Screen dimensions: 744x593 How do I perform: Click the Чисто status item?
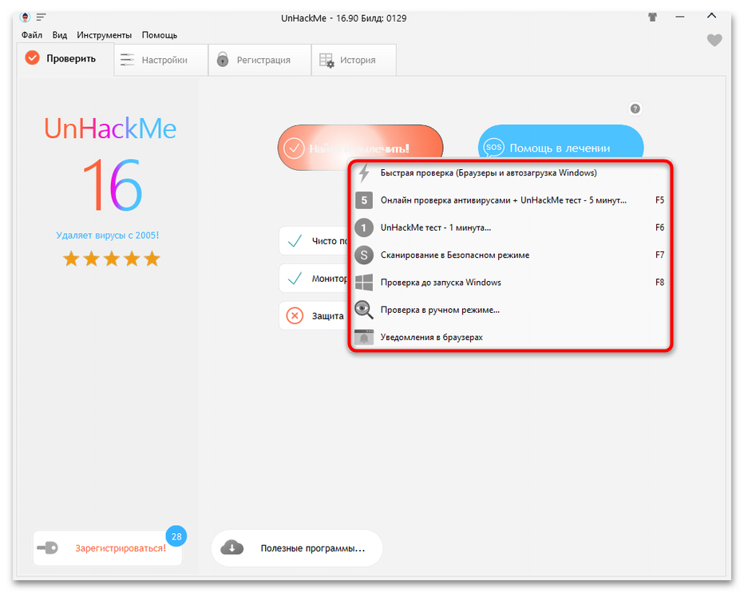coord(314,241)
